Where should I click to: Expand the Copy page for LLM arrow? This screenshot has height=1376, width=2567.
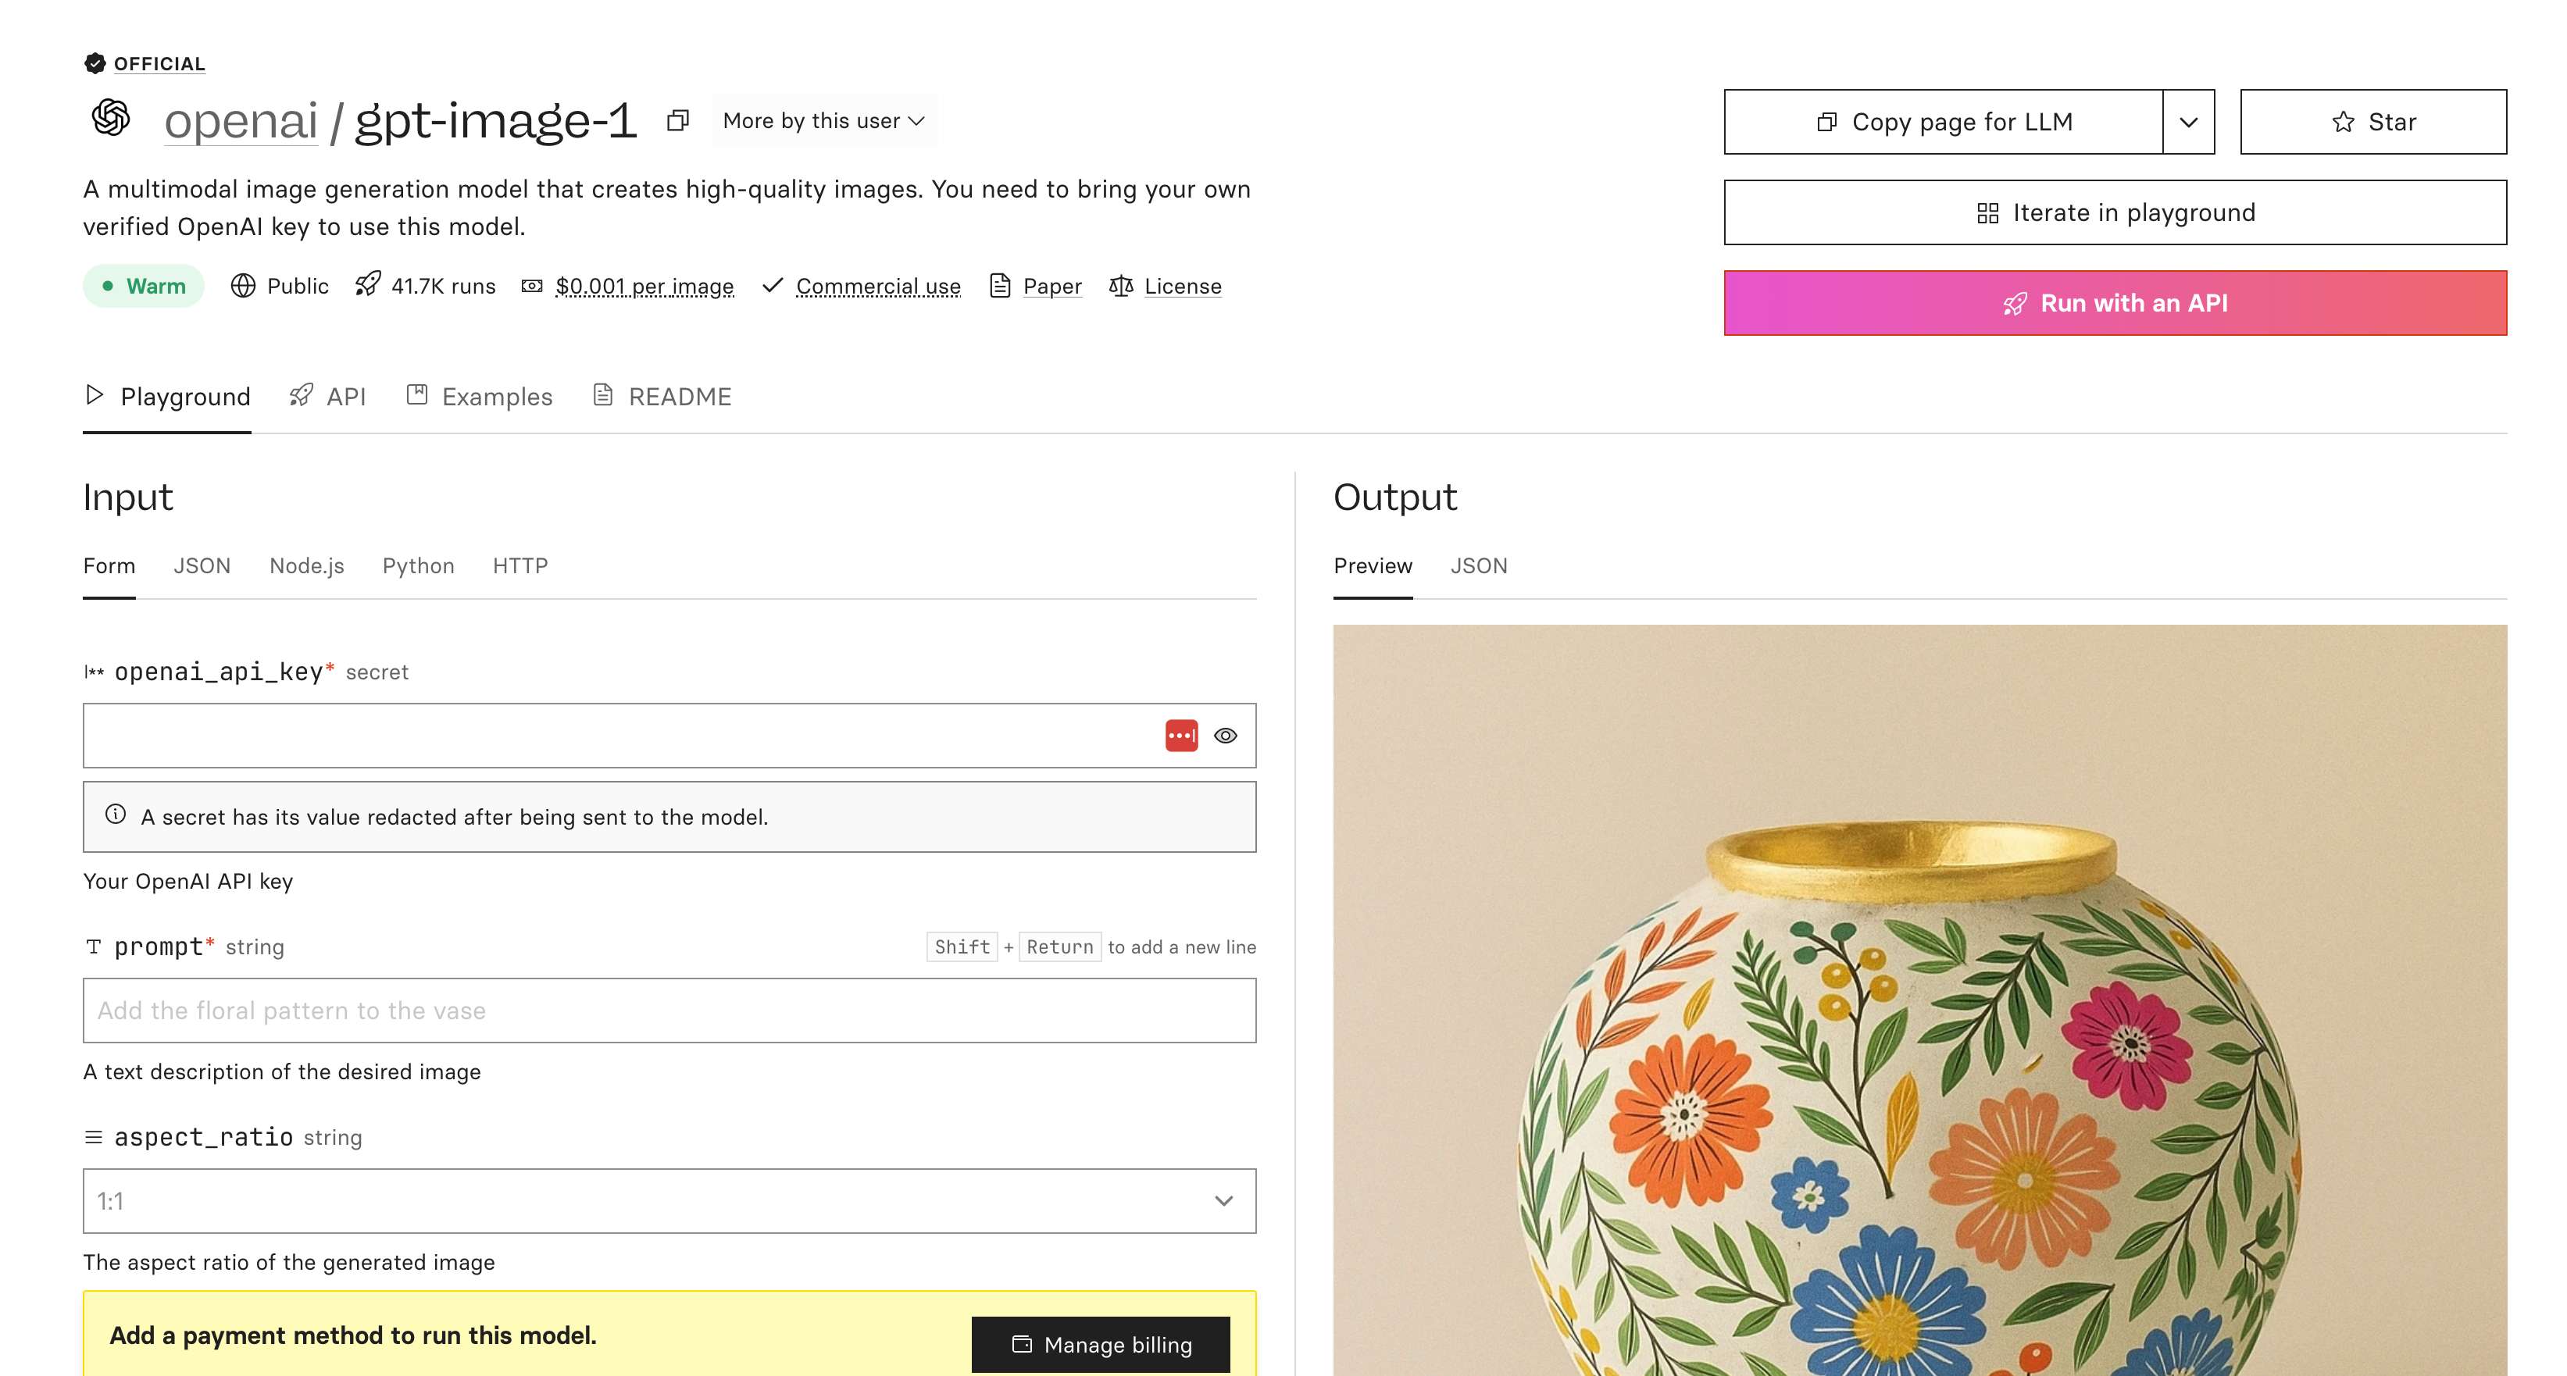pyautogui.click(x=2188, y=122)
